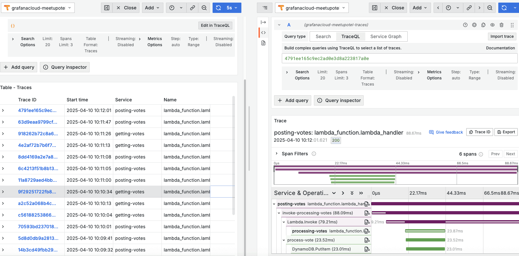Expand trace row 9f29251722fb8 details
The image size is (519, 256).
[x=3, y=192]
